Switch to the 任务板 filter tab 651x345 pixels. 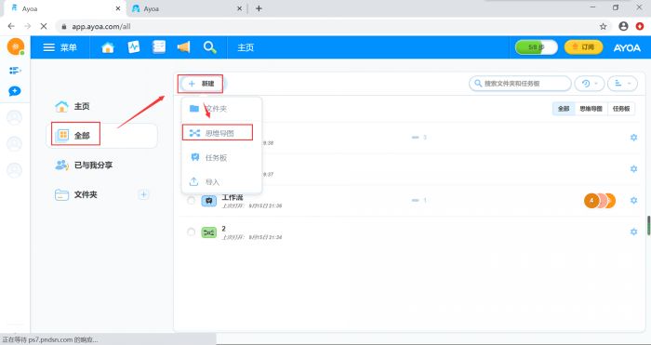(x=621, y=109)
